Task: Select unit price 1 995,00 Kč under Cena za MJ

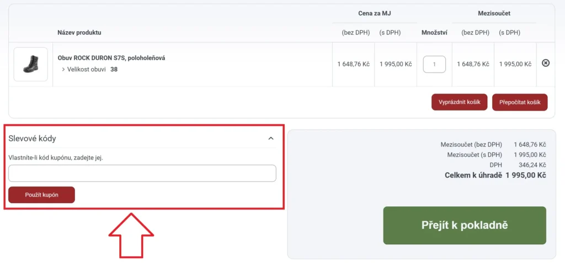Action: (396, 64)
